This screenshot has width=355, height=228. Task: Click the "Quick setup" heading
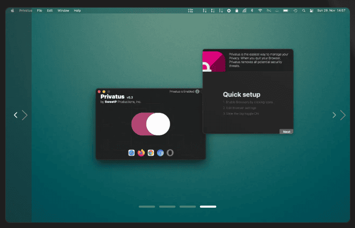tap(242, 95)
